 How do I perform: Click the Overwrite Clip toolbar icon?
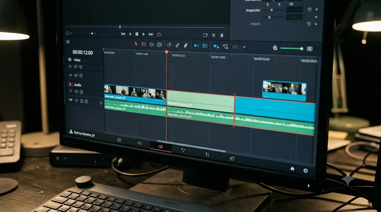pos(225,46)
